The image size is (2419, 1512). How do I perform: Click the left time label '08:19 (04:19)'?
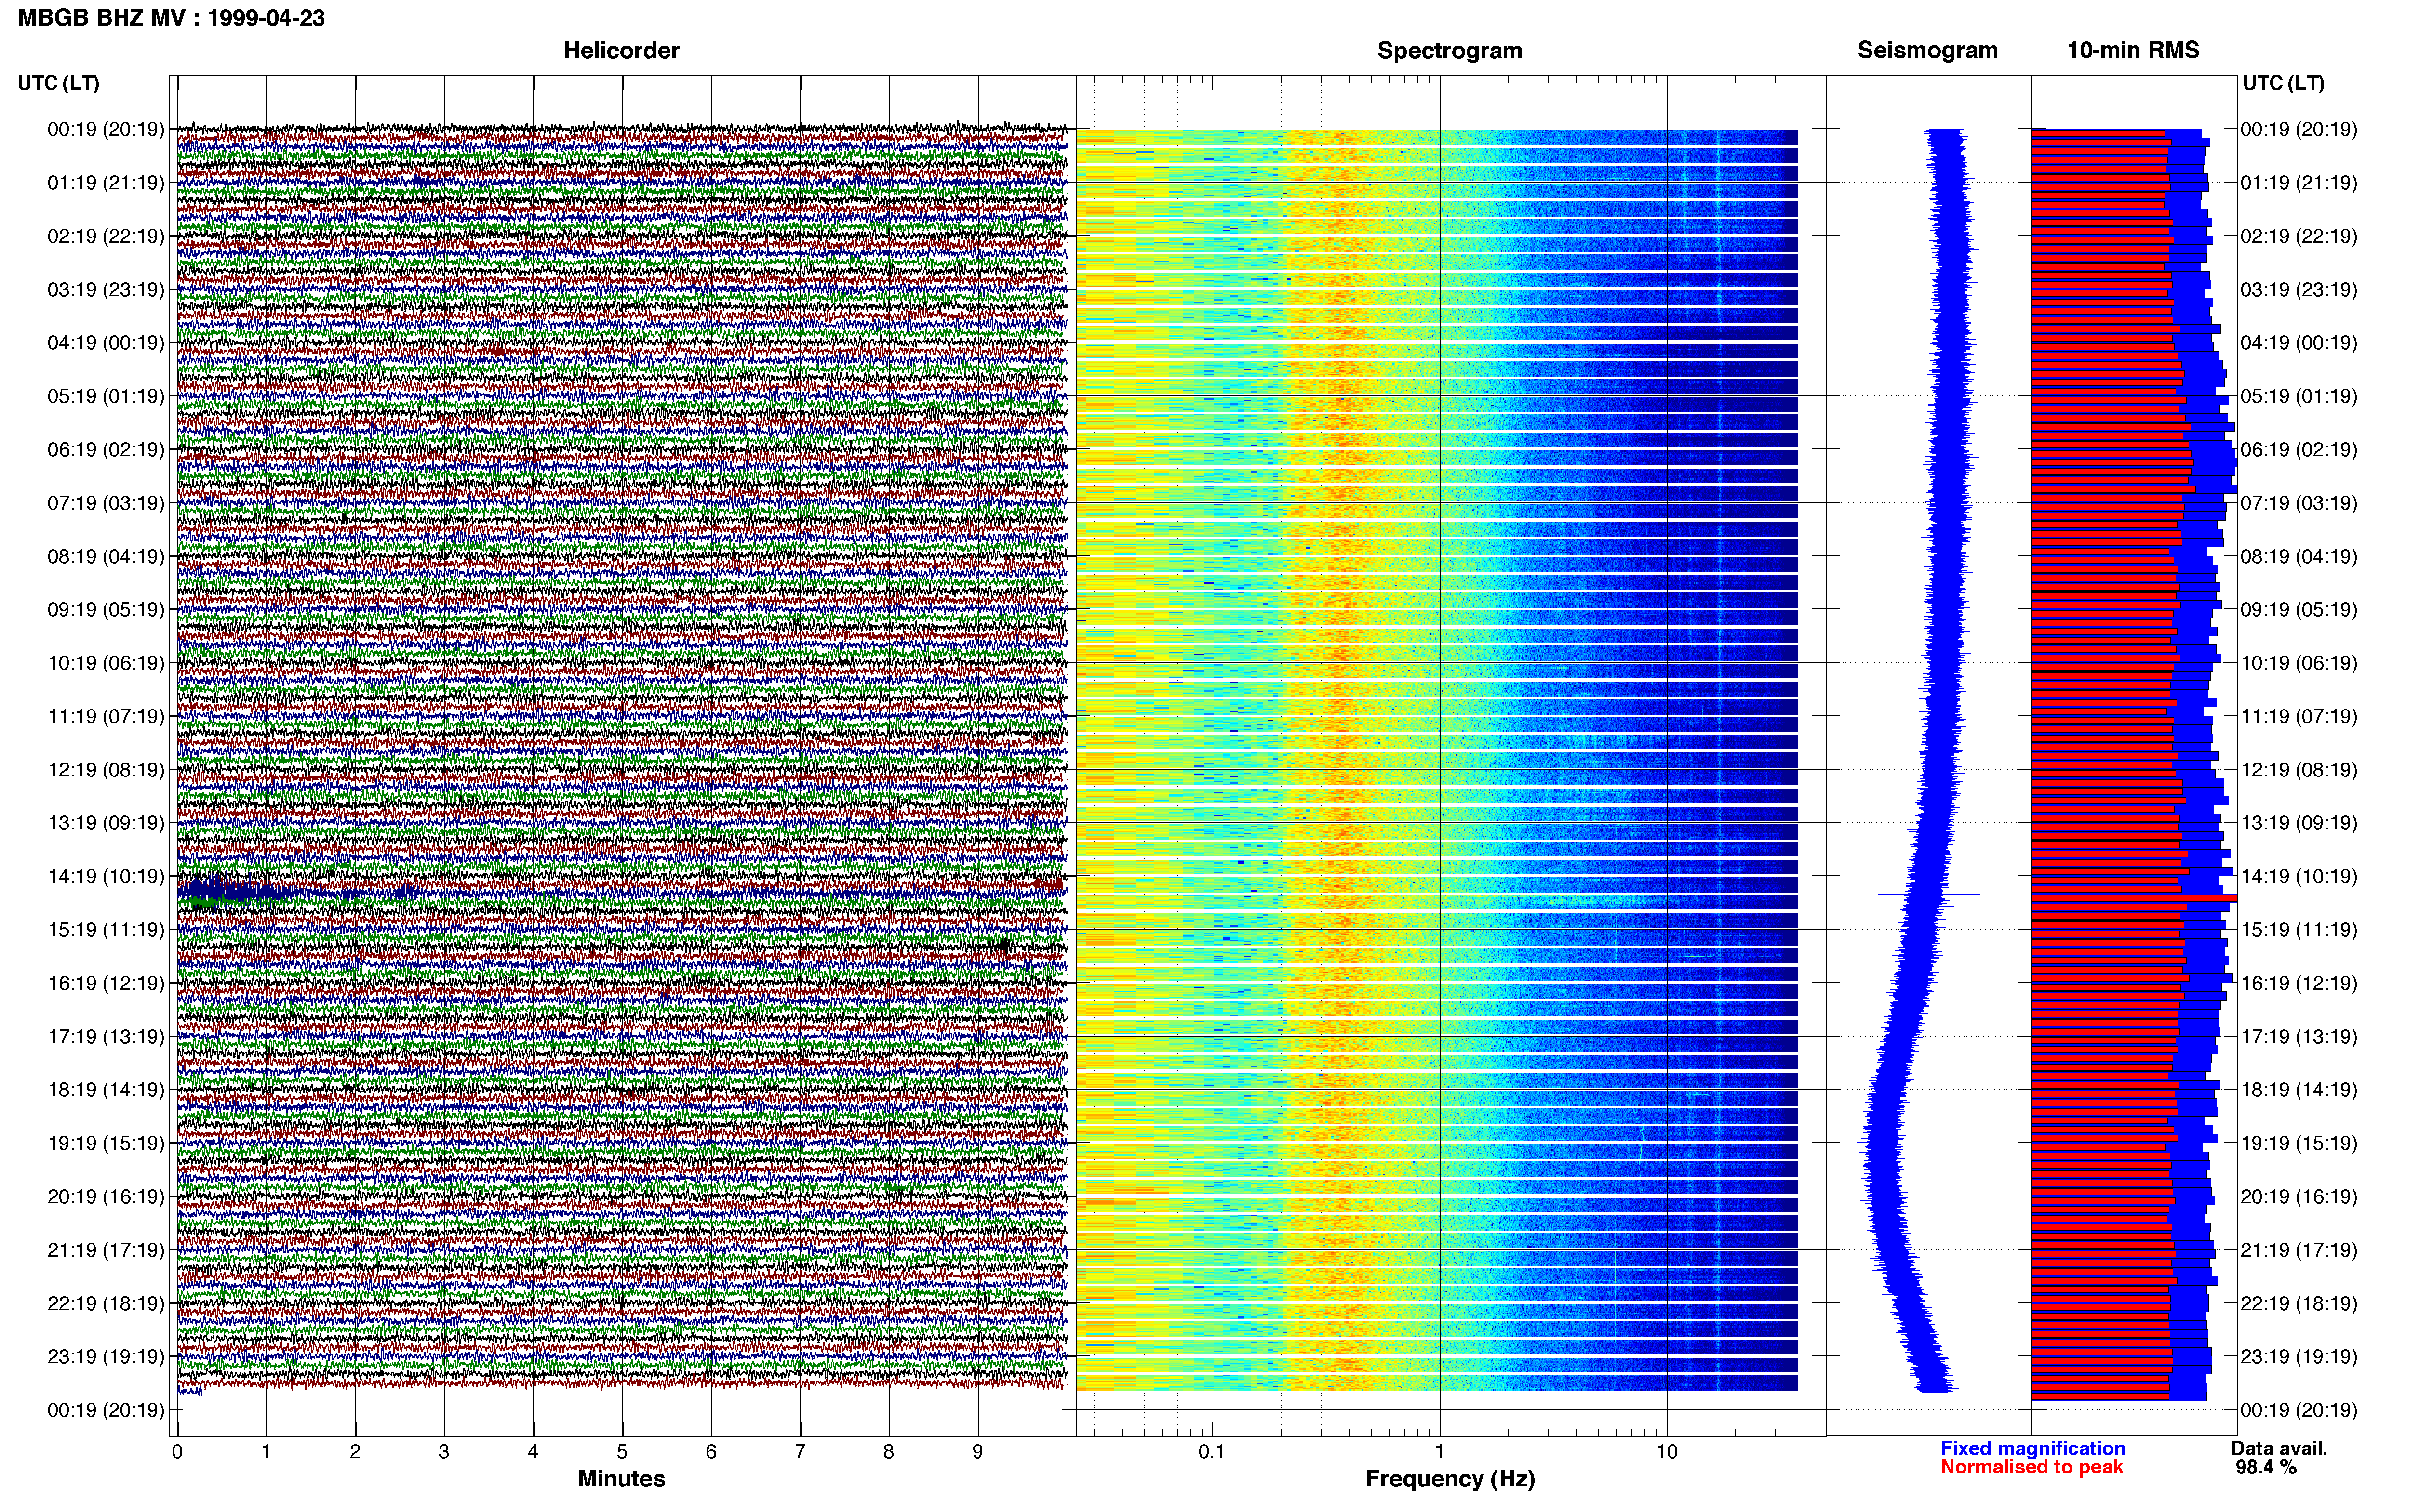click(106, 556)
